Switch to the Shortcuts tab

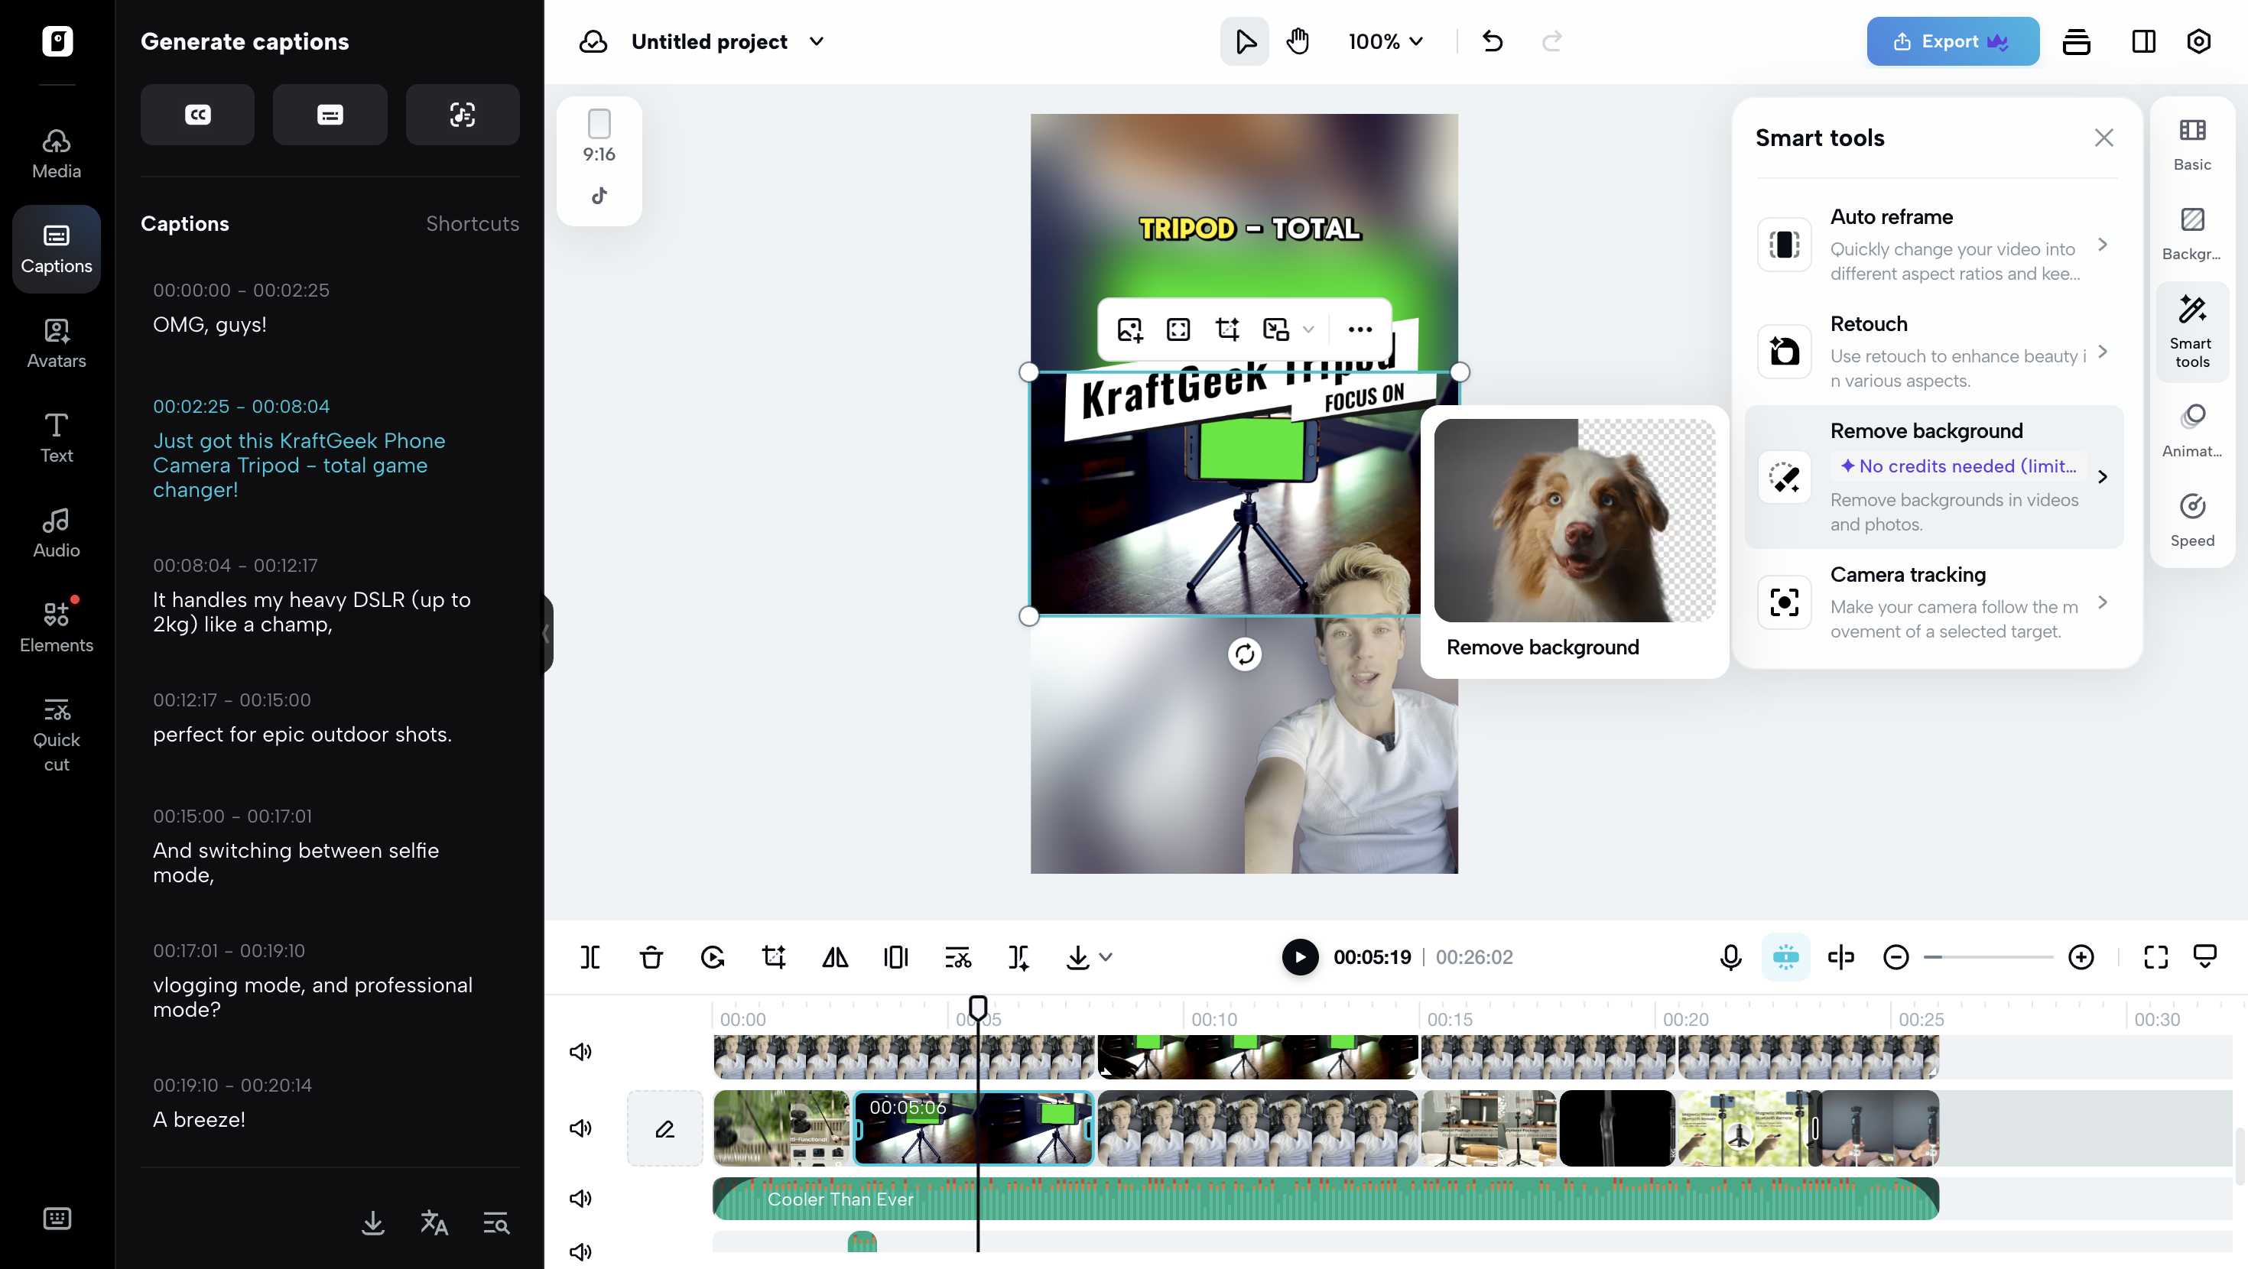[472, 223]
